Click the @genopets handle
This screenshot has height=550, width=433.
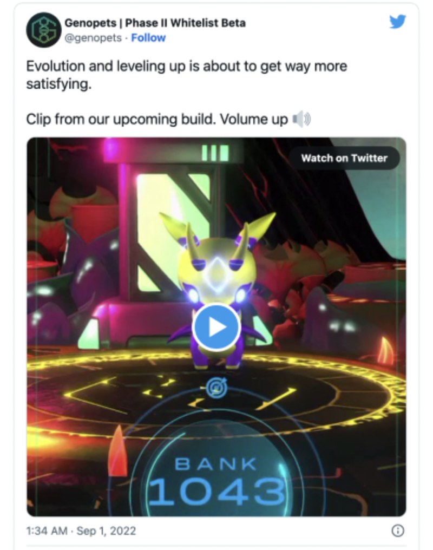click(x=93, y=37)
